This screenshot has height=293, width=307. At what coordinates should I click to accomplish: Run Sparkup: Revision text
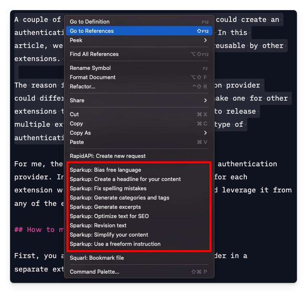[139, 225]
